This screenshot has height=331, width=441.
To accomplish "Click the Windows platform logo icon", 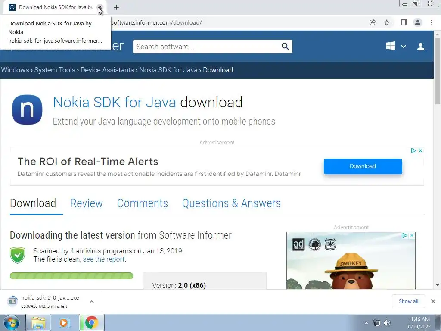I will pos(390,46).
